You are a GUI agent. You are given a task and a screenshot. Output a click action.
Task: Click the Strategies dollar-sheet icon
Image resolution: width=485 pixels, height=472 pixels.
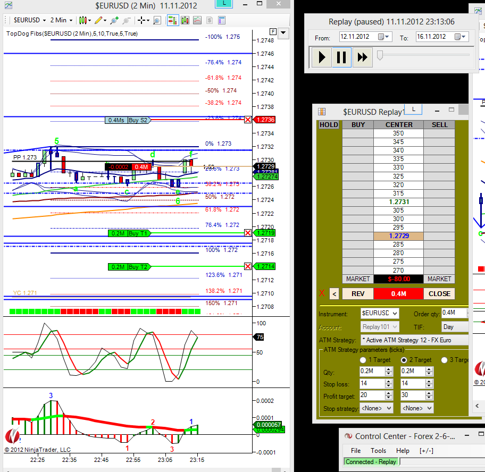pyautogui.click(x=210, y=20)
